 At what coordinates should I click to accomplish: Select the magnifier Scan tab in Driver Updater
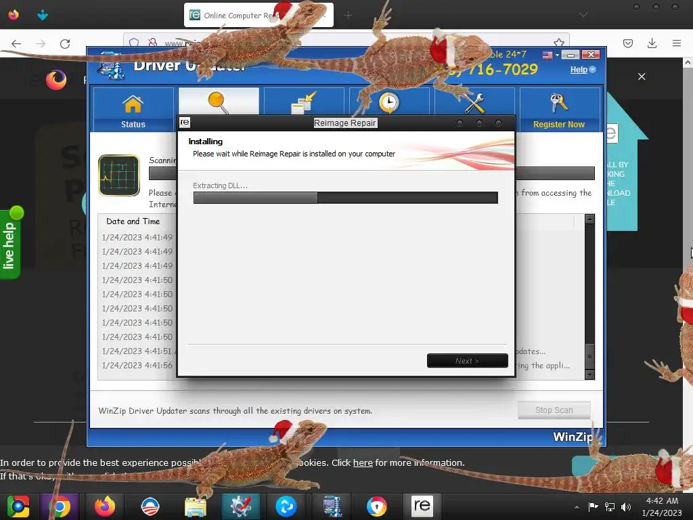[219, 102]
